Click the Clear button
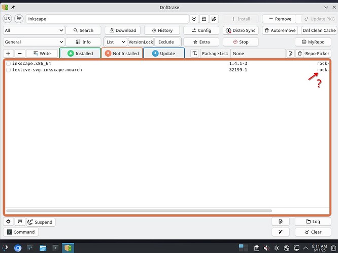Viewport: 338px width, 253px height. click(x=313, y=232)
